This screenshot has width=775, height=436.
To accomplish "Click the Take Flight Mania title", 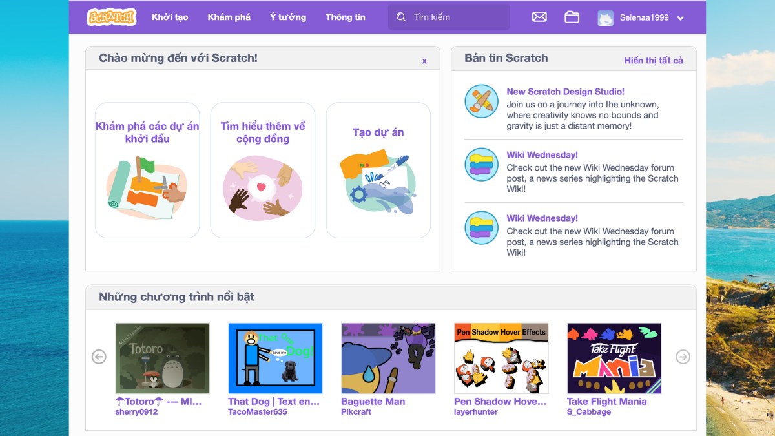I will pyautogui.click(x=607, y=401).
